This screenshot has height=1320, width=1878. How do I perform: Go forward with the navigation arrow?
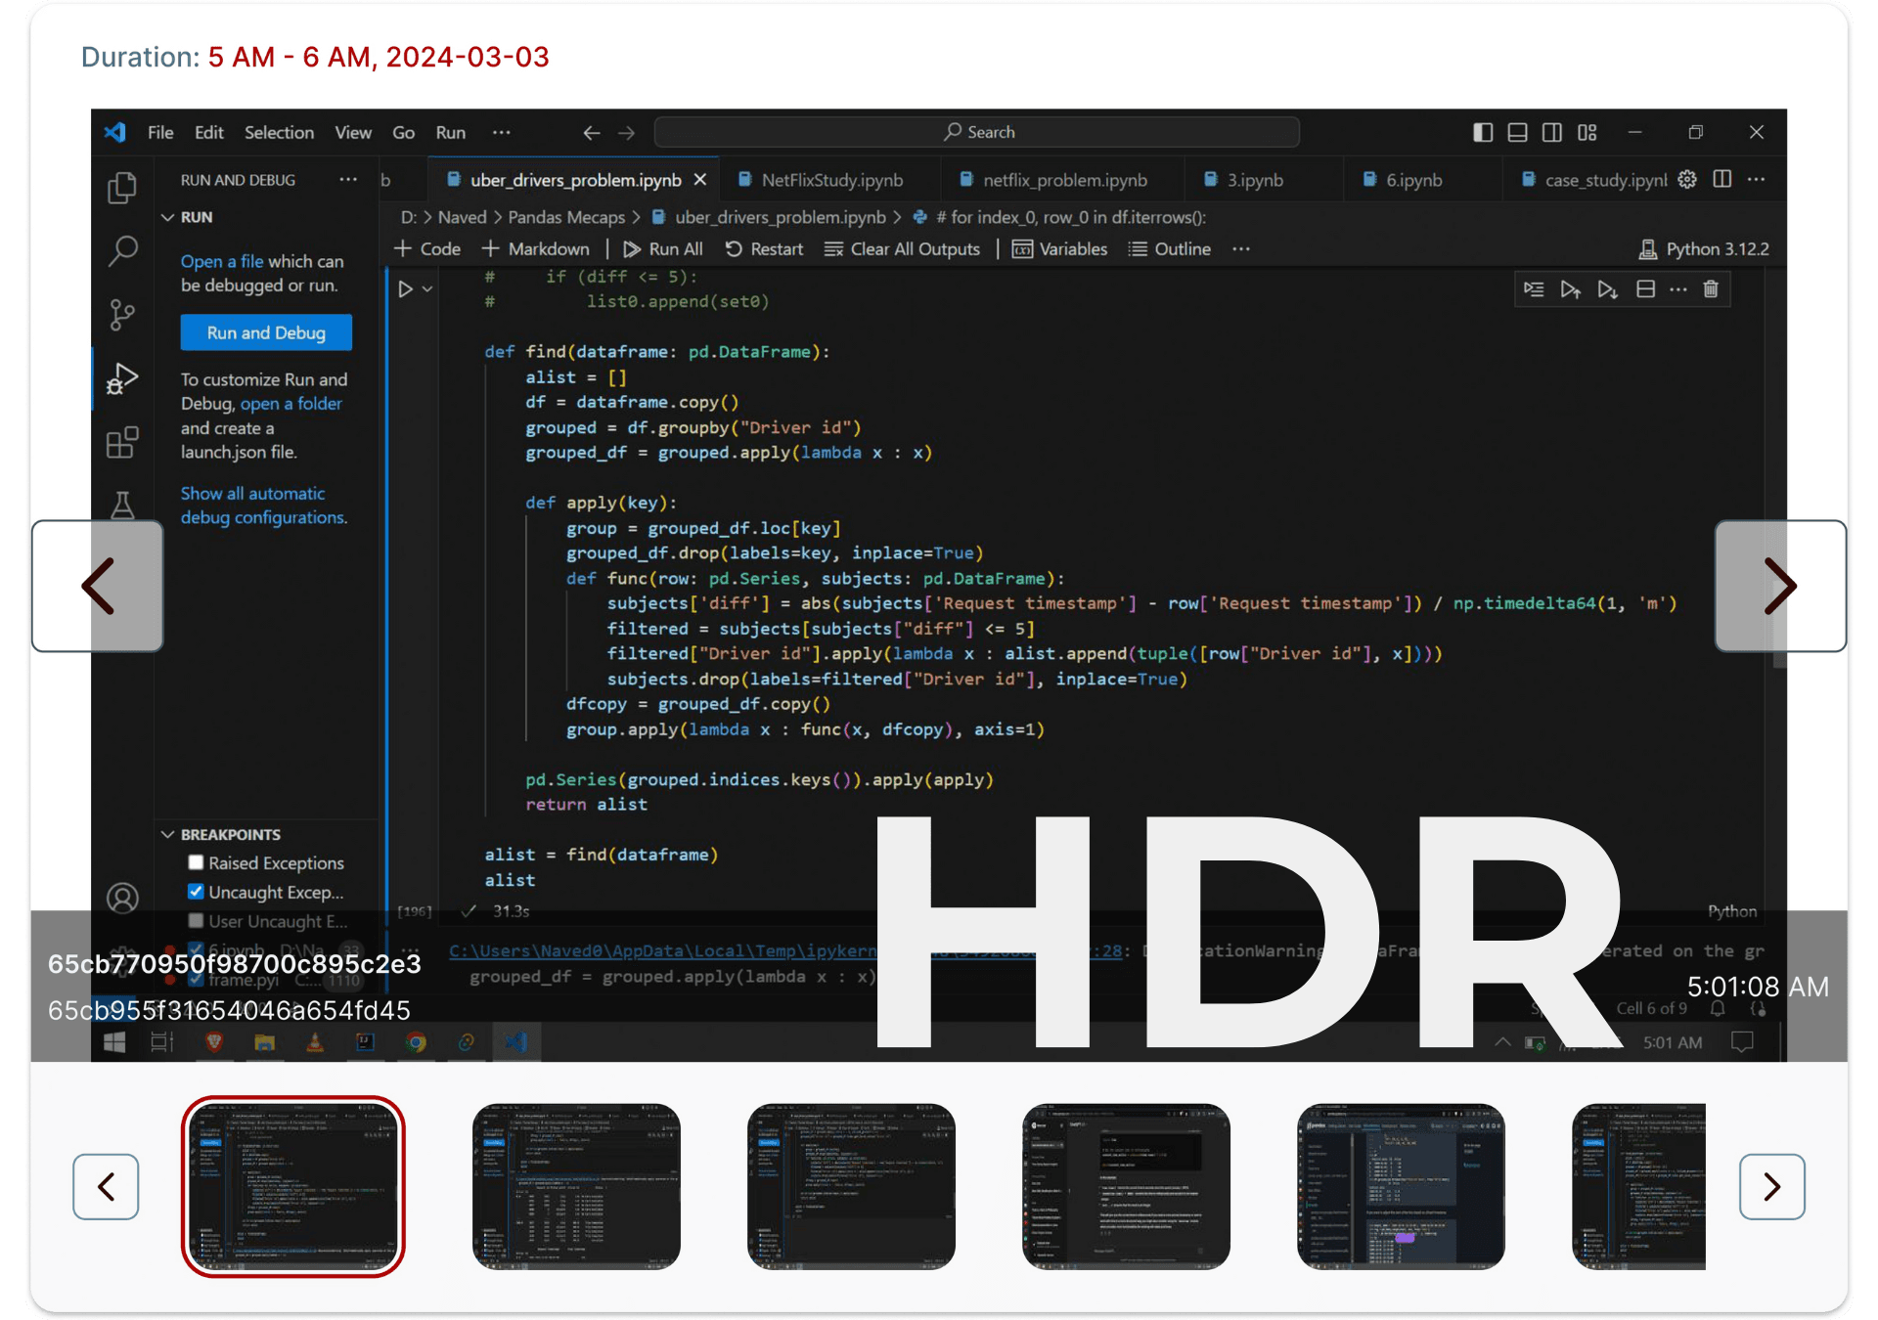(626, 132)
